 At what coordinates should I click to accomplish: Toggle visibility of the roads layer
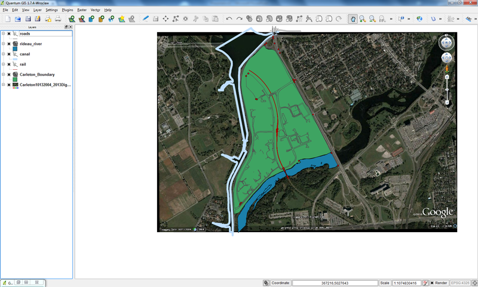pos(9,34)
